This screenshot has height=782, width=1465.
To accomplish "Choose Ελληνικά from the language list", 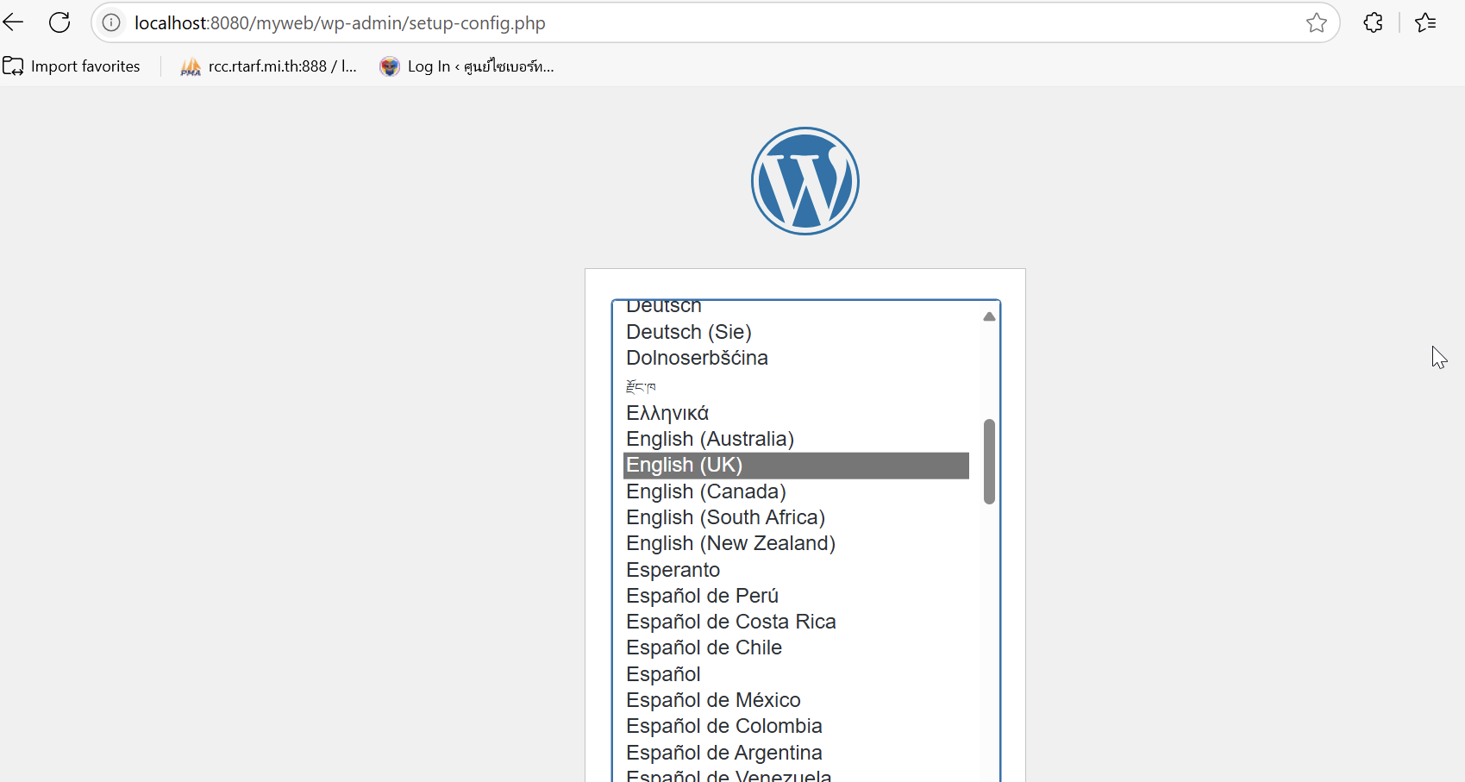I will tap(667, 413).
